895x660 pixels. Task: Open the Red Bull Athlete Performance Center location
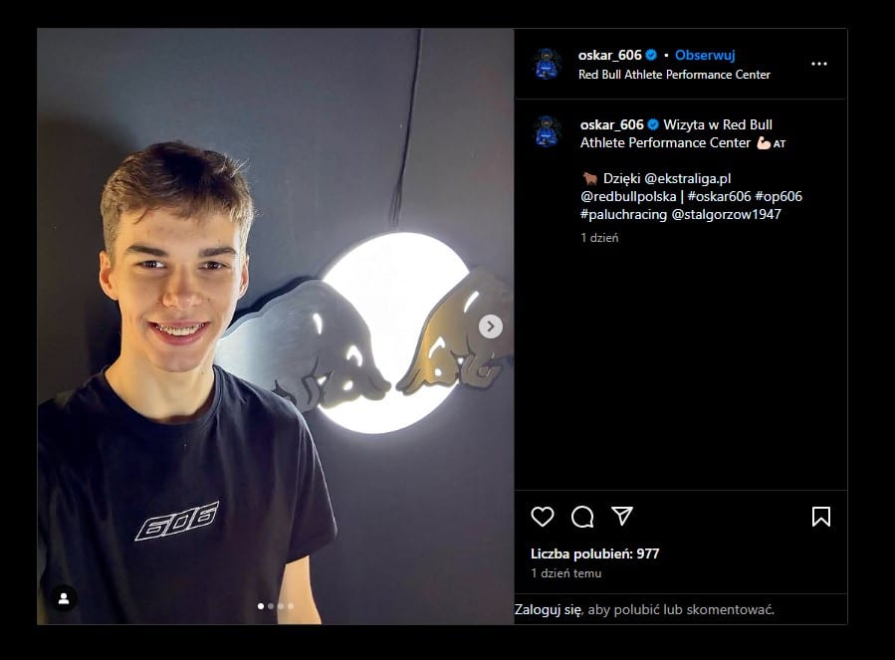[x=674, y=75]
